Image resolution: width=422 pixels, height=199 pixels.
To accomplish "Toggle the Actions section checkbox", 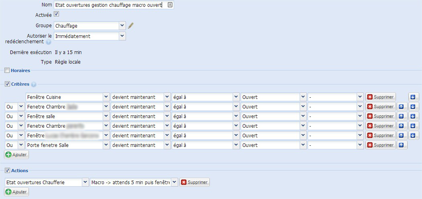I will pos(7,171).
